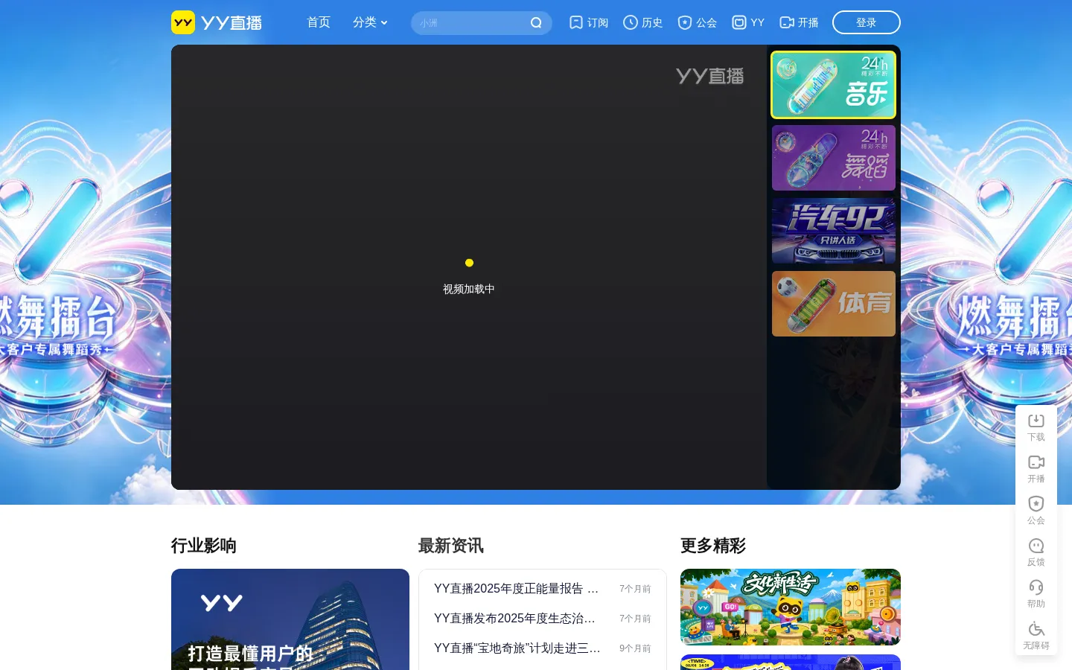Click the 更多精彩 section heading
Viewport: 1072px width, 670px height.
coord(713,546)
